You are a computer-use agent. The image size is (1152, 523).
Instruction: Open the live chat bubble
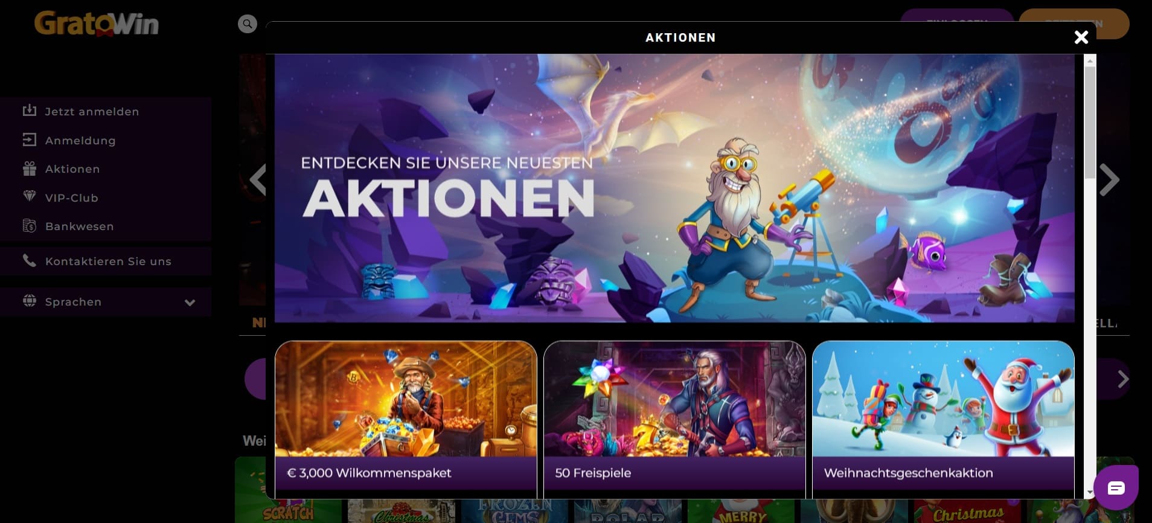(x=1116, y=487)
